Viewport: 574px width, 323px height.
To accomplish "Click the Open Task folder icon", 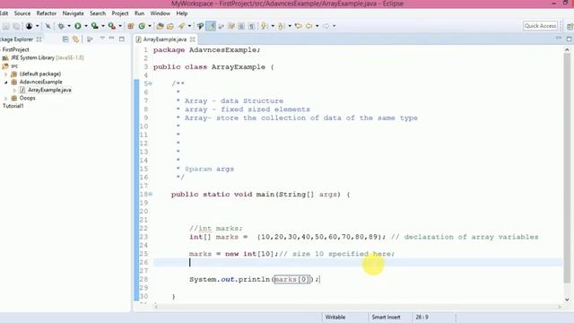I will coord(170,26).
